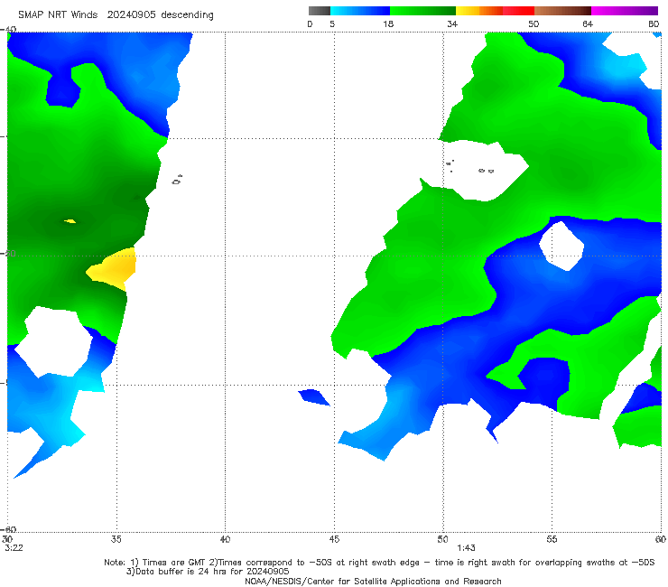Viewport: 668px width, 587px height.
Task: Click the longitude axis label '45'
Action: pyautogui.click(x=334, y=539)
